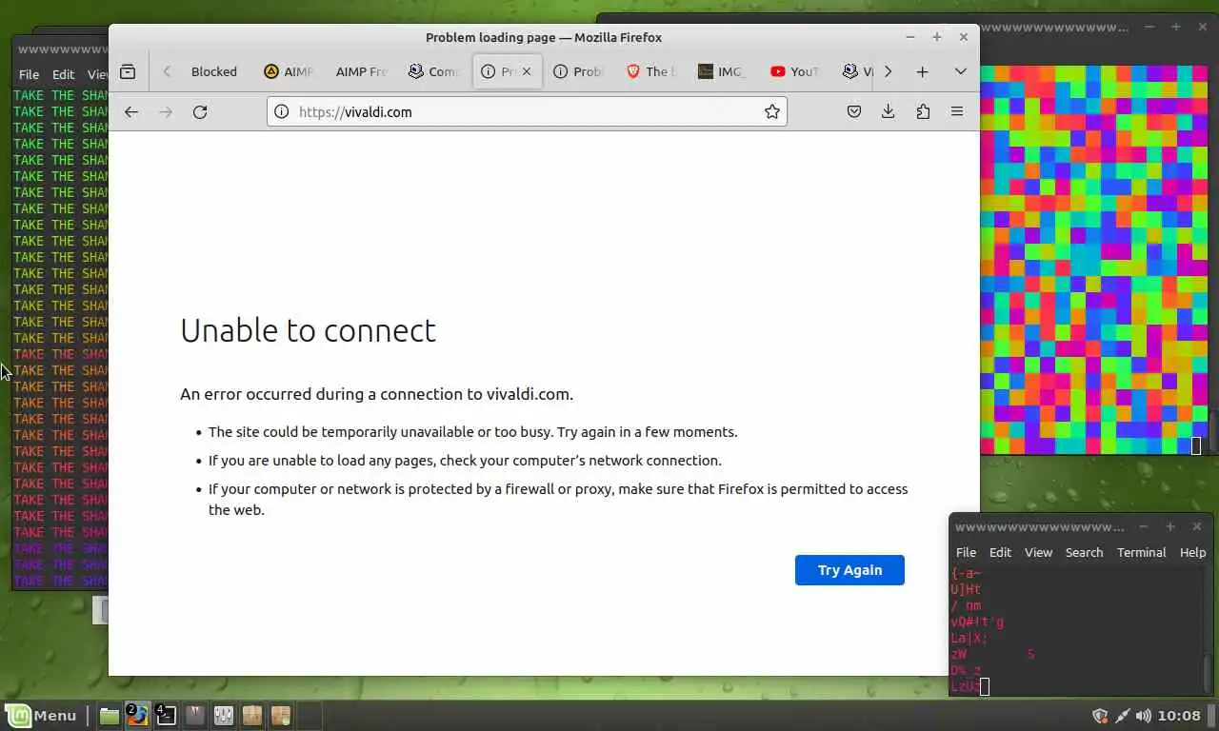
Task: Open Edit menu in bottom-right terminal
Action: pos(1000,552)
